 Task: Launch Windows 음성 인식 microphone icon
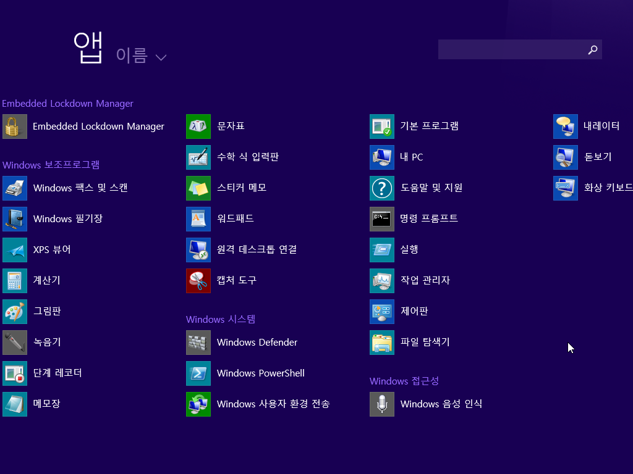(382, 404)
